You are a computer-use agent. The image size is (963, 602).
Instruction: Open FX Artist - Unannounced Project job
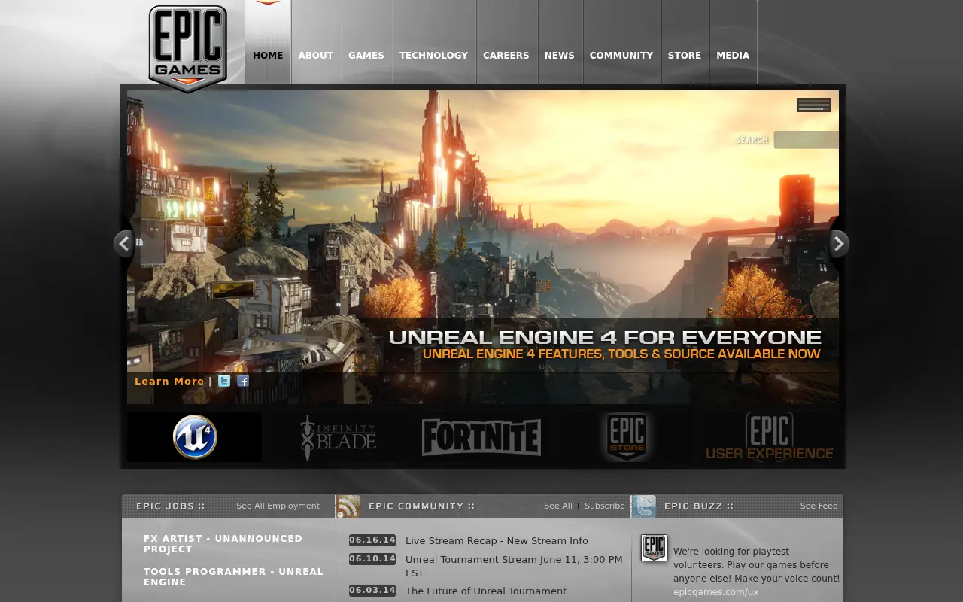click(223, 544)
